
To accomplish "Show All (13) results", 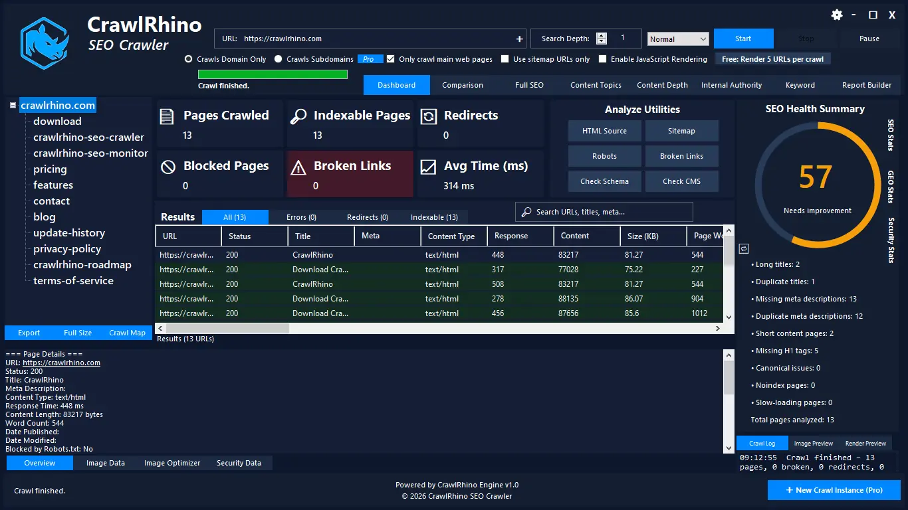I will (x=235, y=217).
